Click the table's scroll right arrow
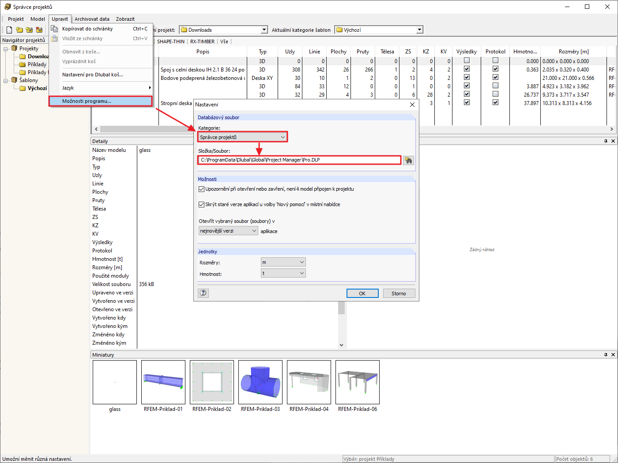This screenshot has width=618, height=463. tap(612, 129)
